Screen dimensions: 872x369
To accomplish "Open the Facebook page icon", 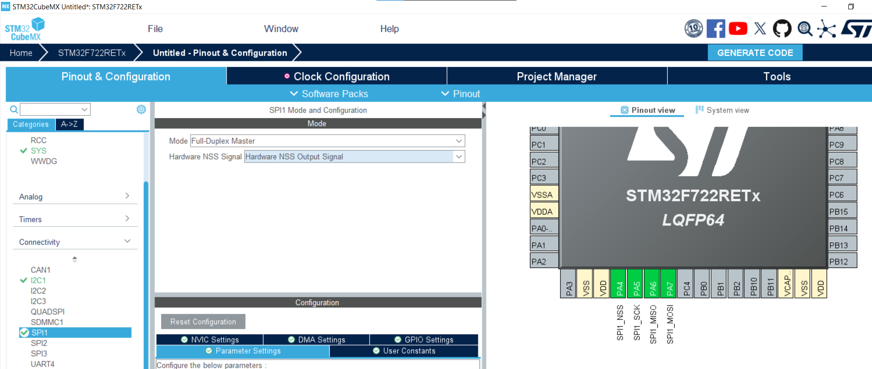I will (x=716, y=28).
